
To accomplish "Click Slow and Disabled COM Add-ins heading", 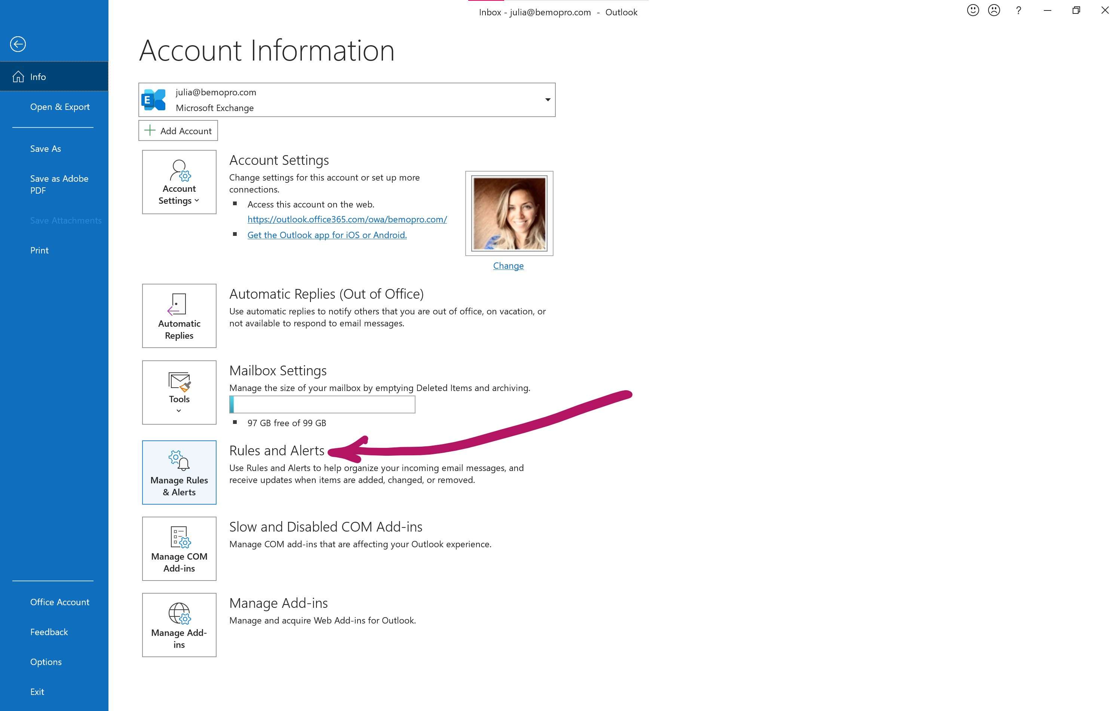I will point(326,527).
